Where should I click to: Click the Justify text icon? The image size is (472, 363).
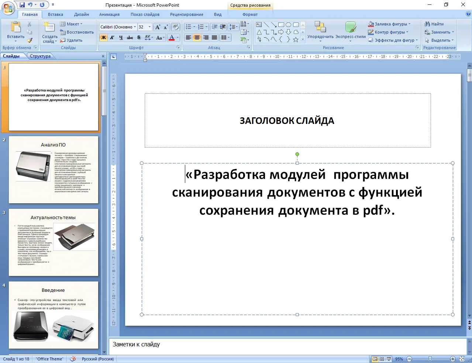[214, 38]
